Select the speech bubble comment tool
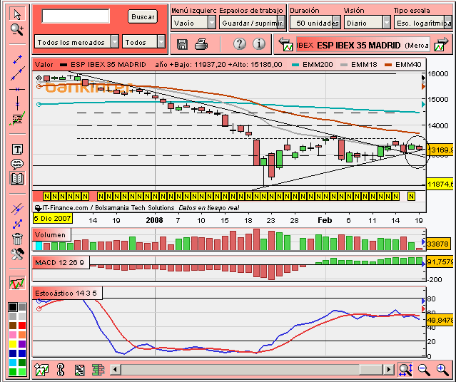 [x=17, y=164]
